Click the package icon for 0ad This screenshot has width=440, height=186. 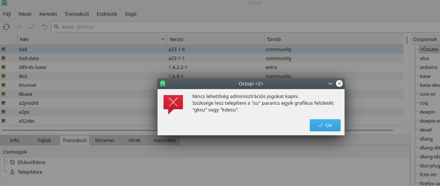3,49
